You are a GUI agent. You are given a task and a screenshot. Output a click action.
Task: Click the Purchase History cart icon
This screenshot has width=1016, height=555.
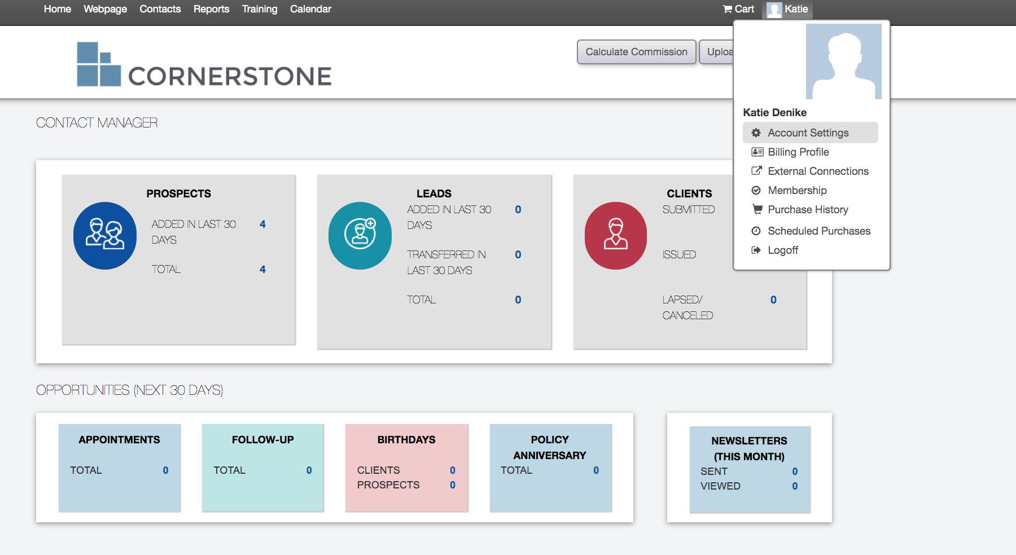coord(757,209)
